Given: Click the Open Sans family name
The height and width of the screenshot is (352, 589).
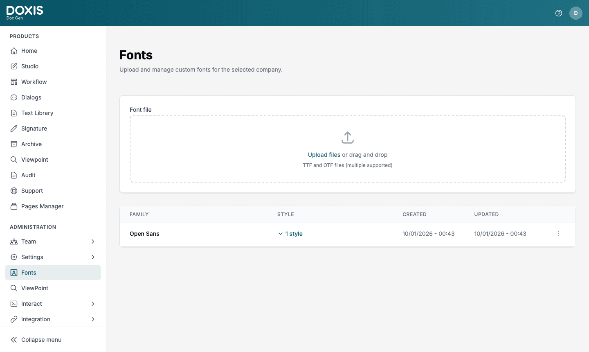Looking at the screenshot, I should pos(144,234).
